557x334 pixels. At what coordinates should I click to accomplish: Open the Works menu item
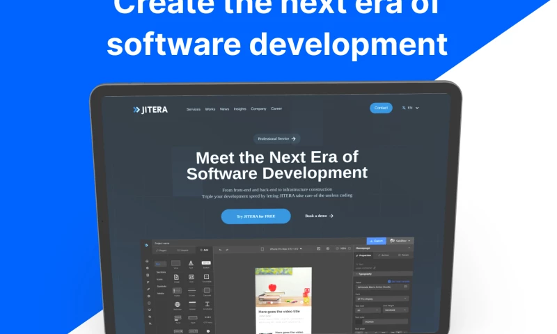[210, 109]
